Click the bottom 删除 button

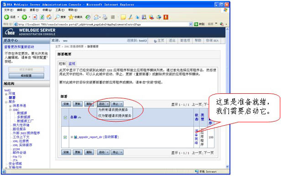(x=89, y=152)
